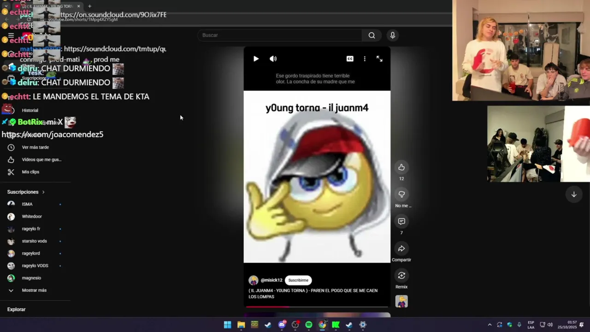Screen dimensions: 590x332
Task: Open OBS Studio from the taskbar
Action: click(295, 325)
